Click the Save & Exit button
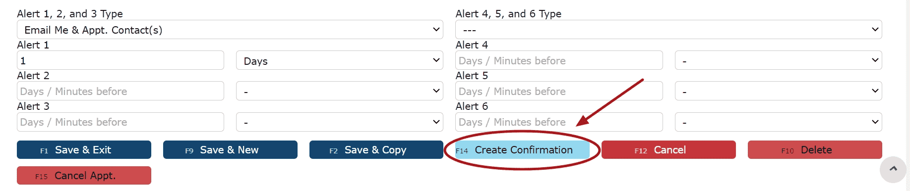 coord(84,150)
